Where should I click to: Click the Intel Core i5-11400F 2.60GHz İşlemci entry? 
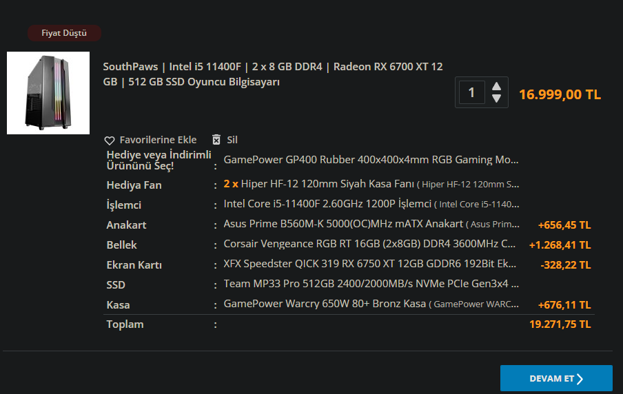pos(371,204)
